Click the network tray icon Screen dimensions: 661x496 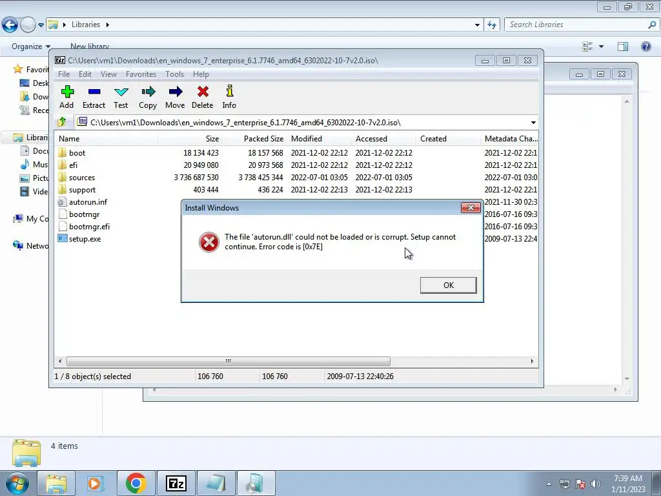564,484
